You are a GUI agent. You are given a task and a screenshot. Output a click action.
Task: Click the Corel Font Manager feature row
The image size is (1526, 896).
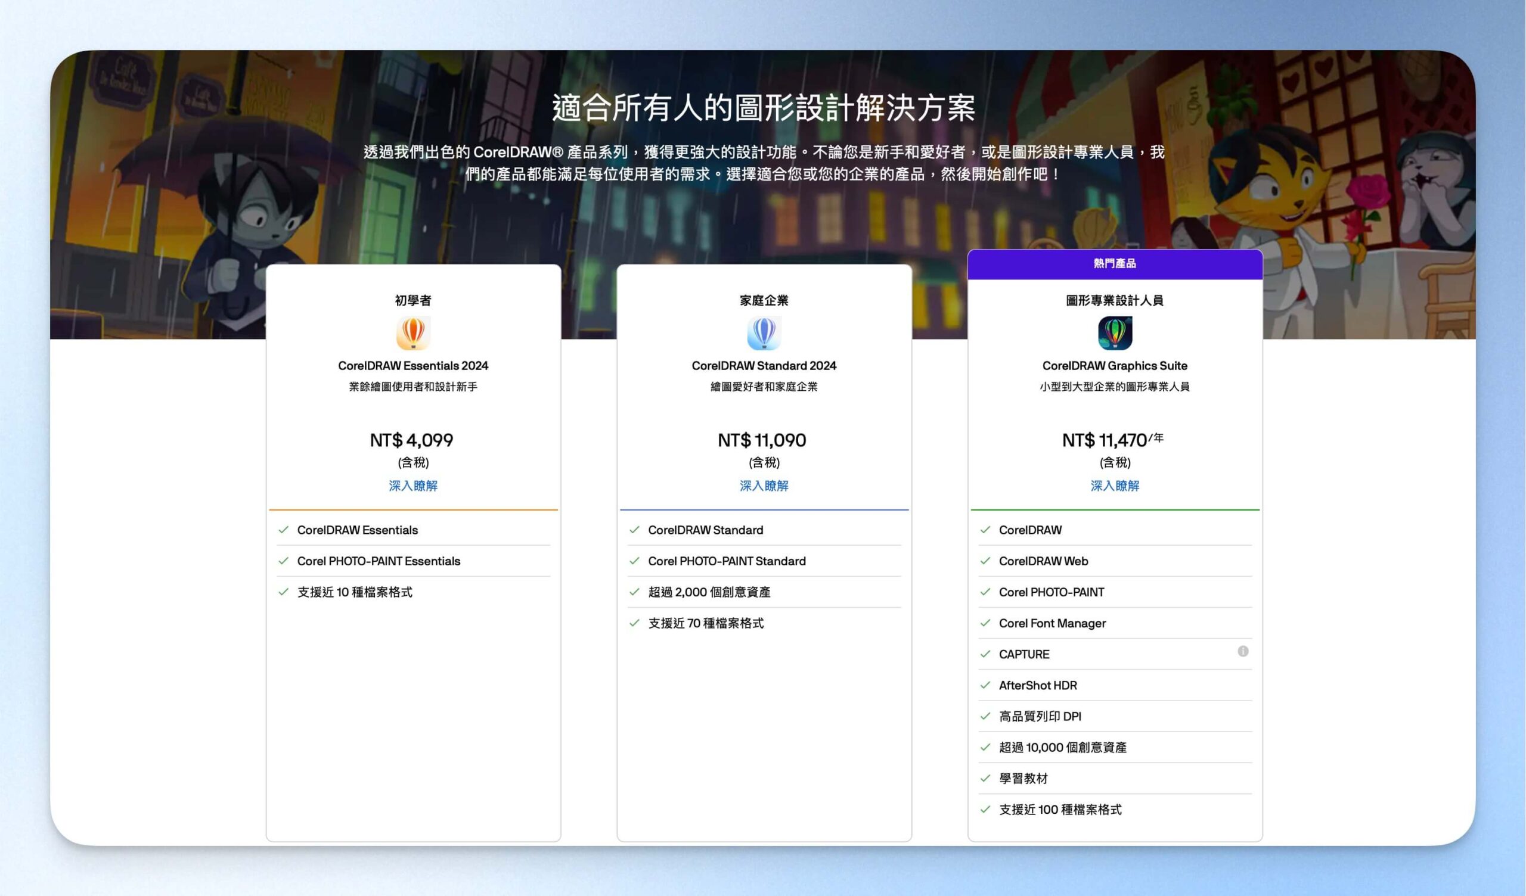1115,624
